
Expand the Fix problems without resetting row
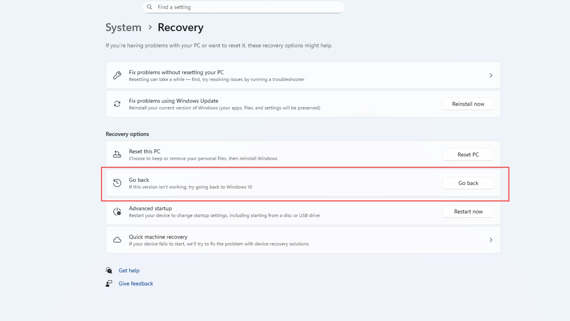[x=491, y=75]
